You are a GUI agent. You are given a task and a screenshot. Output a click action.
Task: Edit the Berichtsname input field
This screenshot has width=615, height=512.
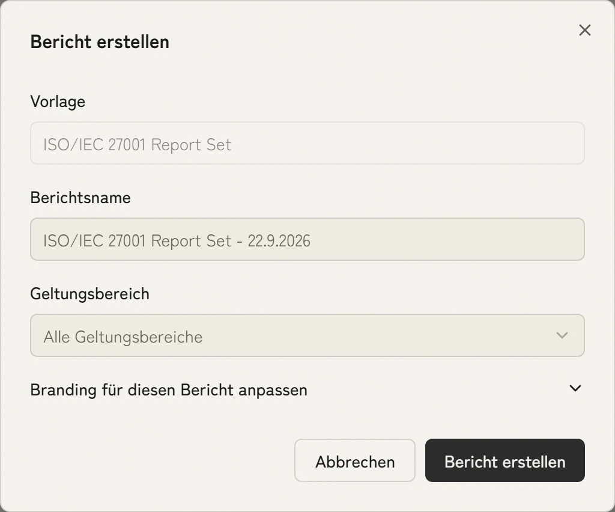307,239
